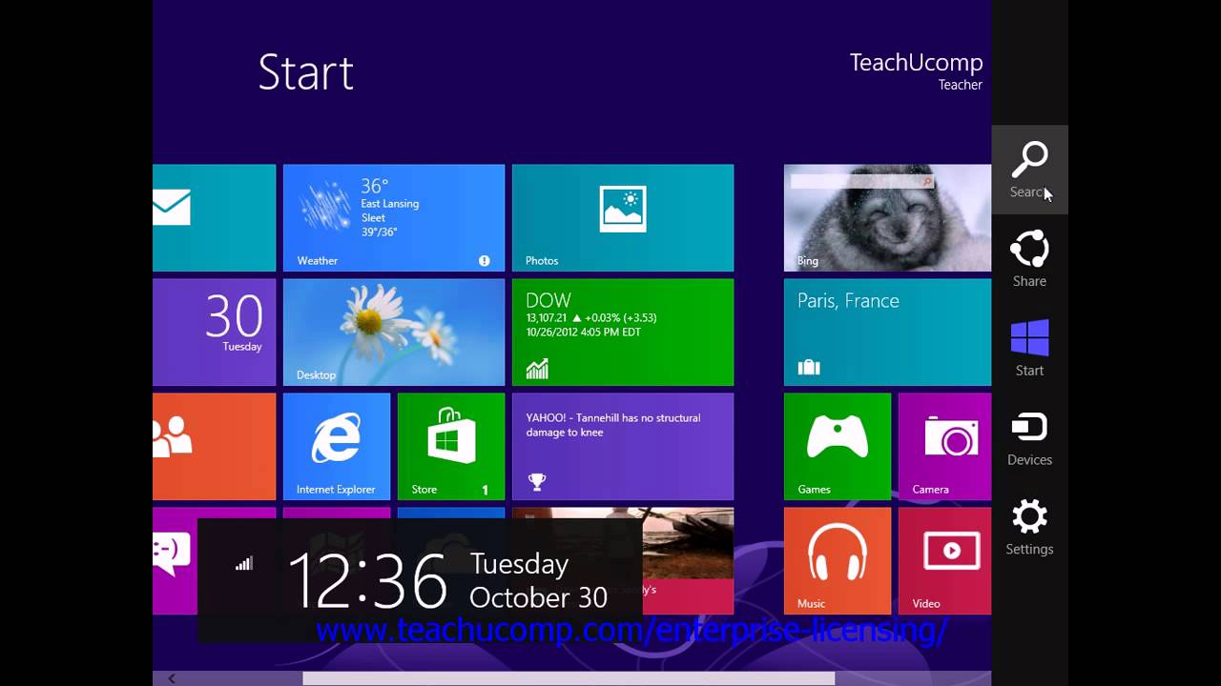Launch the Games tile
The height and width of the screenshot is (686, 1221).
(838, 447)
